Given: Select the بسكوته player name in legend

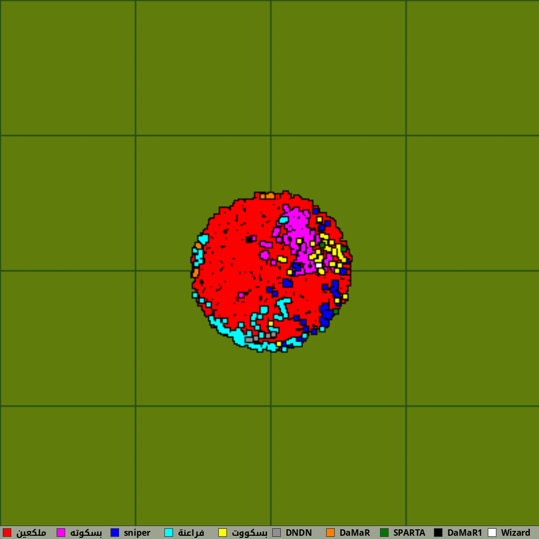Looking at the screenshot, I should [x=86, y=533].
